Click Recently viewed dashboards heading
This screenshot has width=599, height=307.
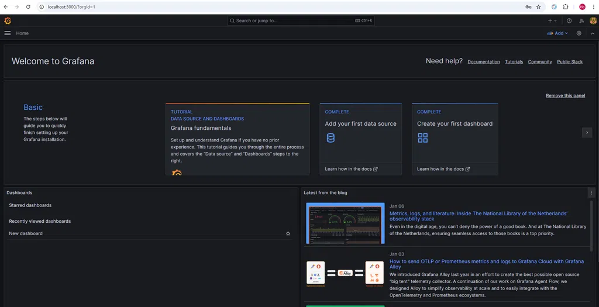pyautogui.click(x=40, y=222)
